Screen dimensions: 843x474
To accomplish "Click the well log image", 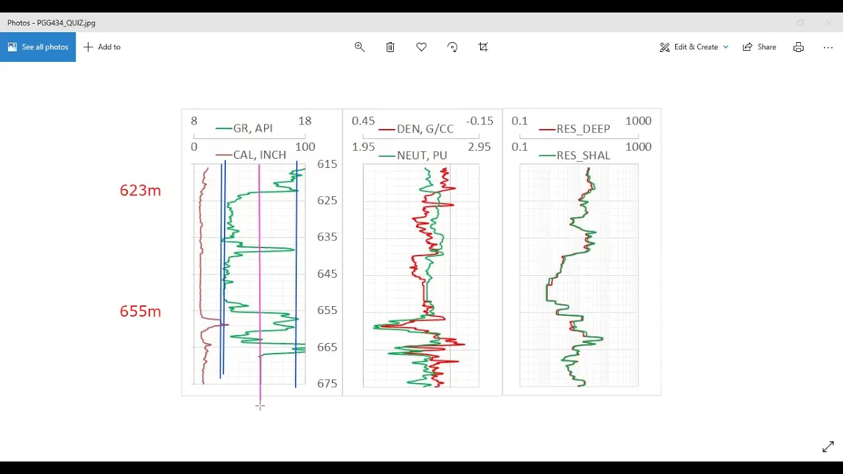I will pyautogui.click(x=421, y=252).
